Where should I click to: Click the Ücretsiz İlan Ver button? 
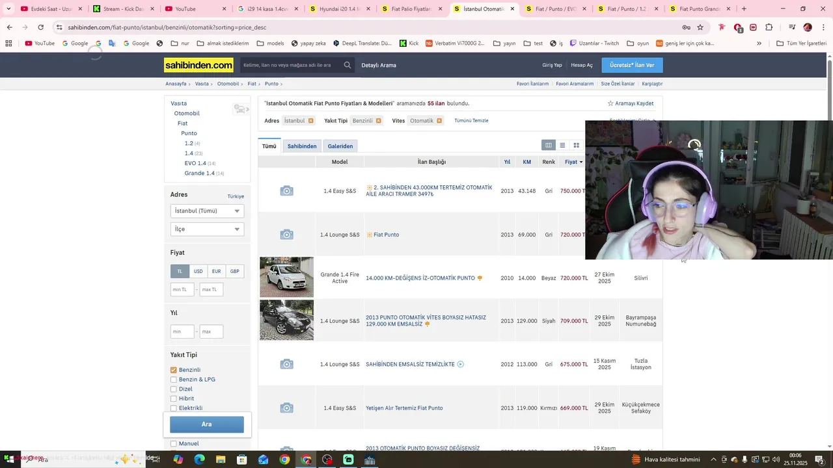click(x=632, y=65)
